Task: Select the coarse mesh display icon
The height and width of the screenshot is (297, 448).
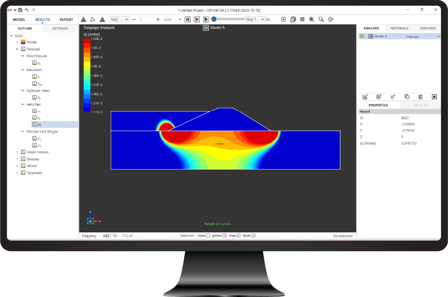Action: point(84,19)
